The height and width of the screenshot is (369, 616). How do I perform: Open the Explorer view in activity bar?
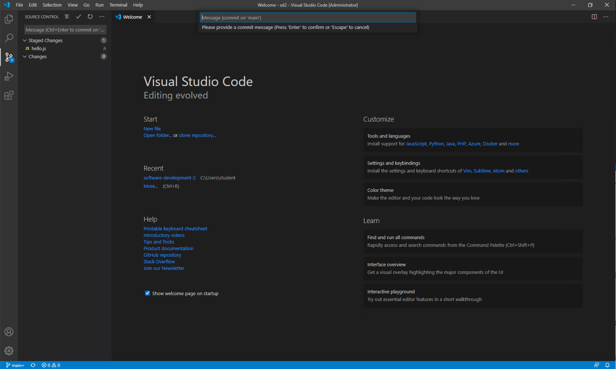click(x=9, y=19)
